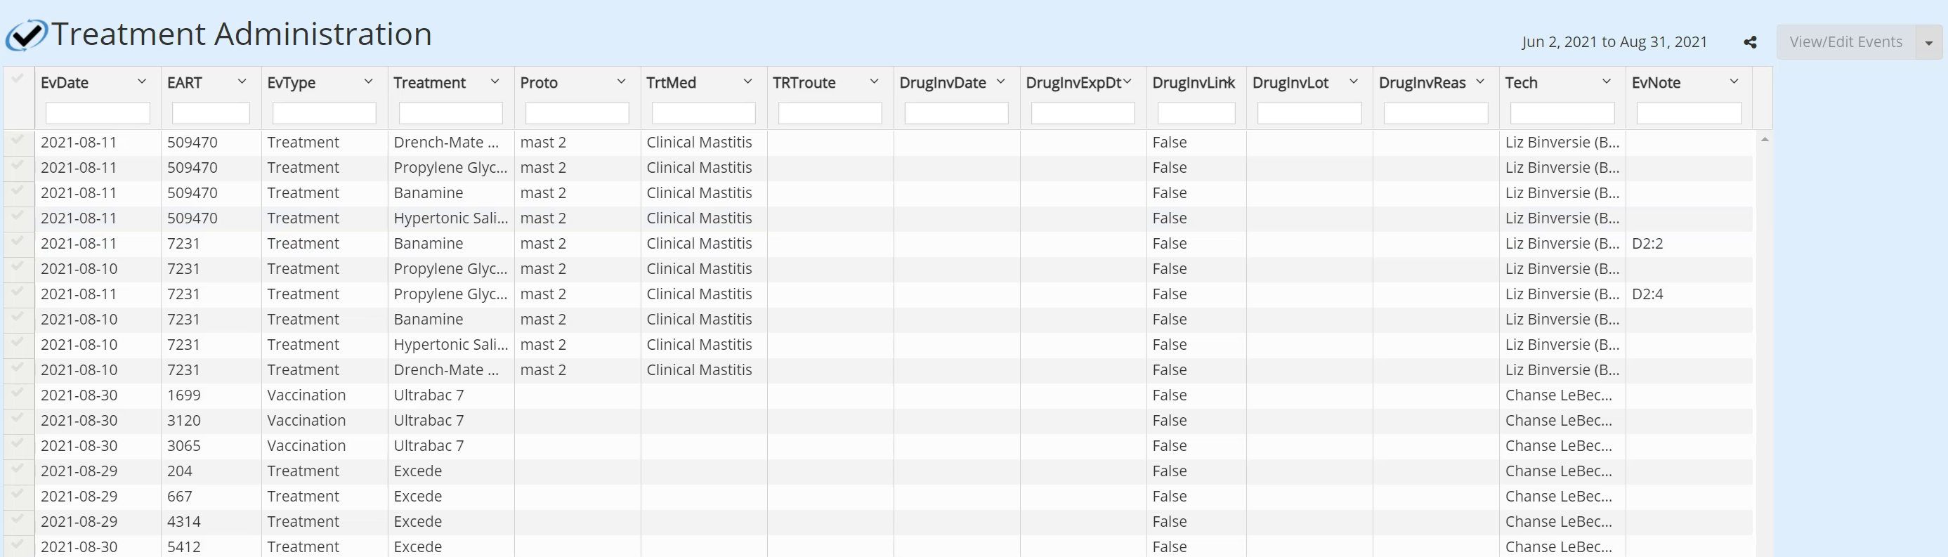Select checkbox for EART 204 Excede row
This screenshot has height=557, width=1948.
click(x=18, y=468)
